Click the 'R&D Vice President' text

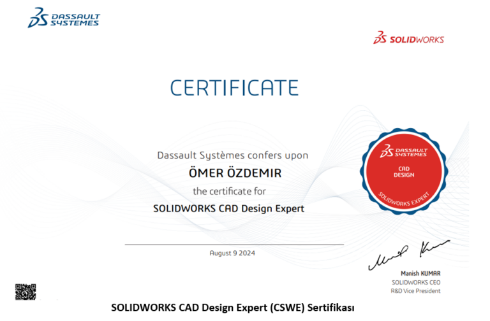coord(415,290)
